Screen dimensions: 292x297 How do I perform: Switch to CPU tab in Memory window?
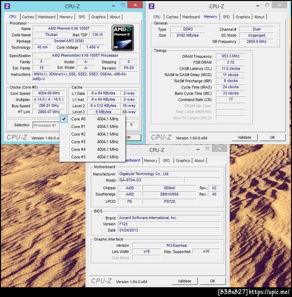pos(157,17)
